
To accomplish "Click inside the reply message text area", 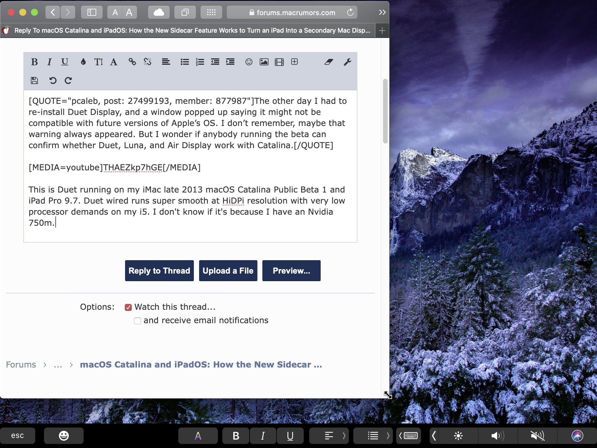I will point(190,166).
